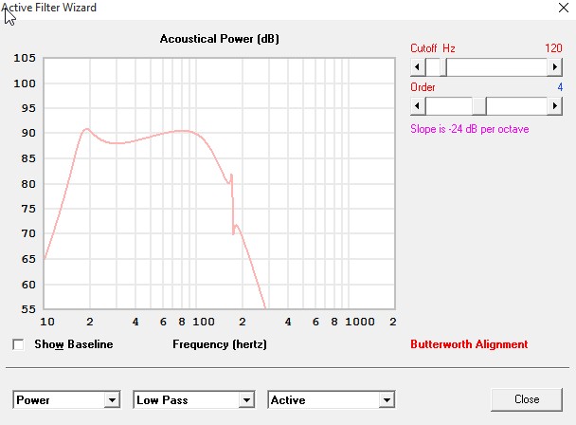Open the Power dropdown
The image size is (576, 425).
coord(66,399)
